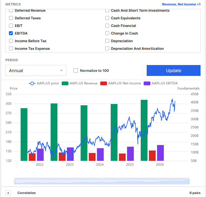Toggle AAPL.US price legend marker

tap(32, 83)
